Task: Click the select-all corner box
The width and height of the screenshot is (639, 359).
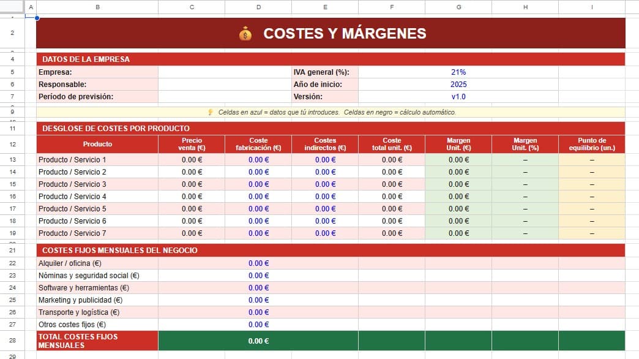Action: click(12, 7)
